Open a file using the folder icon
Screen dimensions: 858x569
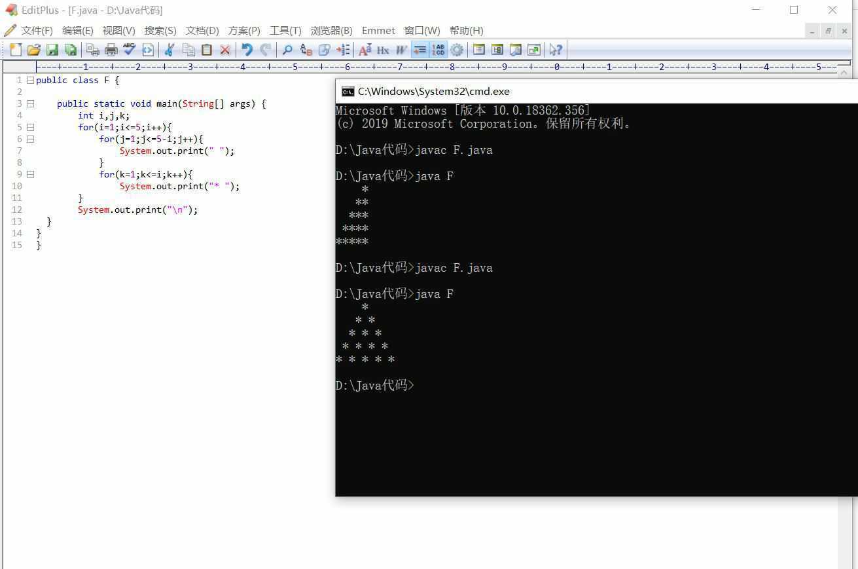pyautogui.click(x=34, y=50)
